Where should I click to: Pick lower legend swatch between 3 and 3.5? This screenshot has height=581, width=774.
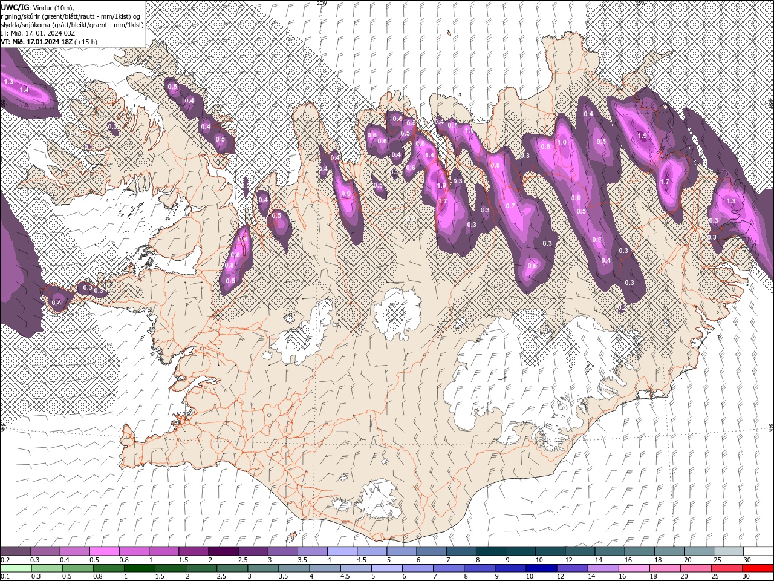[263, 568]
